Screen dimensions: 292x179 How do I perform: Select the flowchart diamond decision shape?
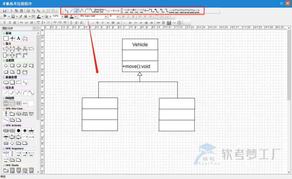(6, 66)
